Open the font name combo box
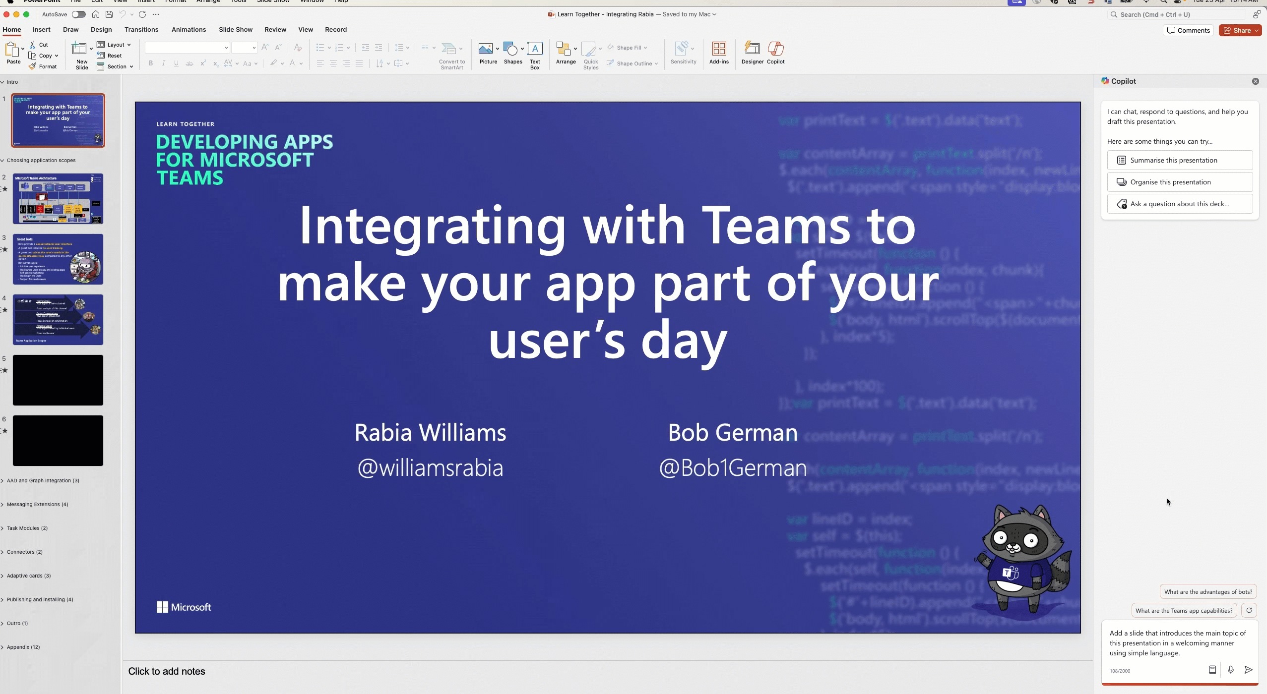 coord(187,48)
